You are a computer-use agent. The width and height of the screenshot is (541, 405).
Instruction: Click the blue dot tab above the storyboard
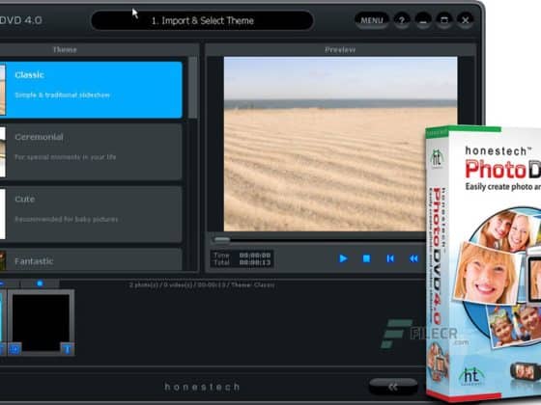40,283
